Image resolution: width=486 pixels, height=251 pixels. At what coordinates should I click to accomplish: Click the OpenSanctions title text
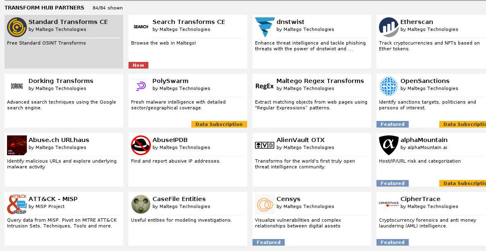pyautogui.click(x=425, y=81)
